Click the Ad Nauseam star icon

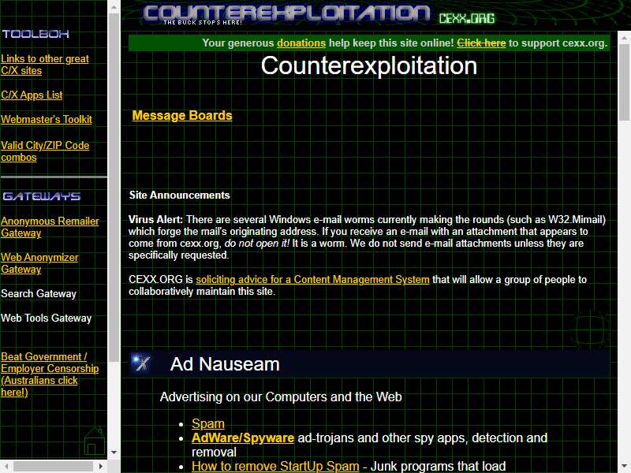pos(141,363)
